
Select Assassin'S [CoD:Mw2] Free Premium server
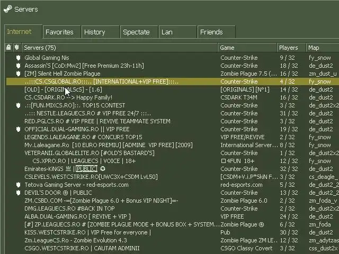coord(173,66)
